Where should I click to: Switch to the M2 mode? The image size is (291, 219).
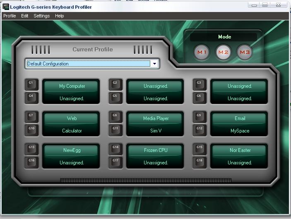pyautogui.click(x=223, y=52)
